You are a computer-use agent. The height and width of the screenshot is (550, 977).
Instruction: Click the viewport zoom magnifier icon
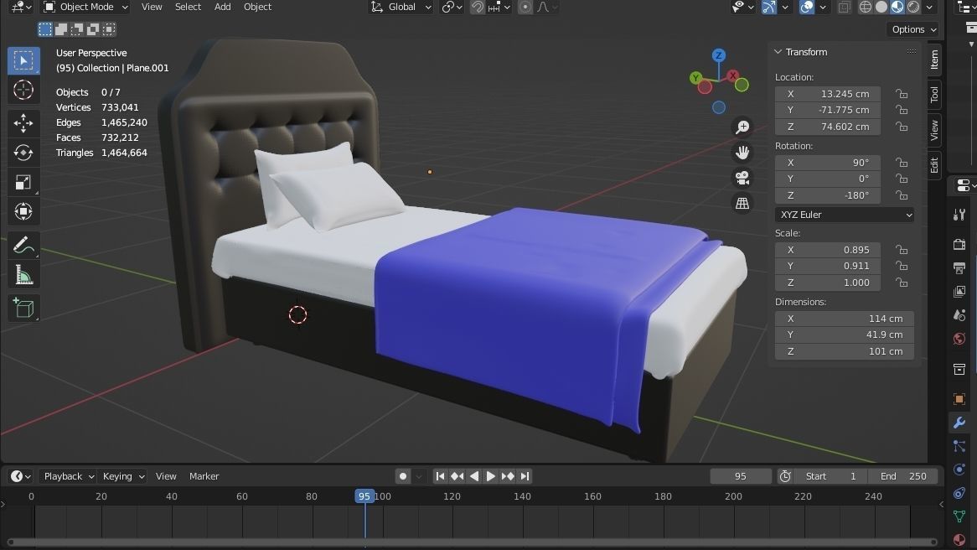pyautogui.click(x=742, y=127)
